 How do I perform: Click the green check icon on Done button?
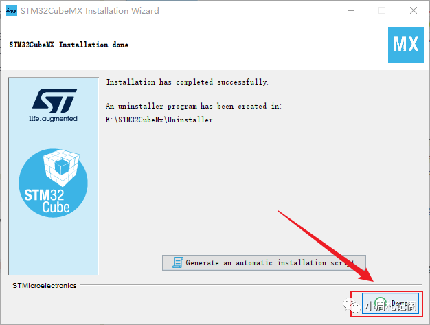click(381, 303)
